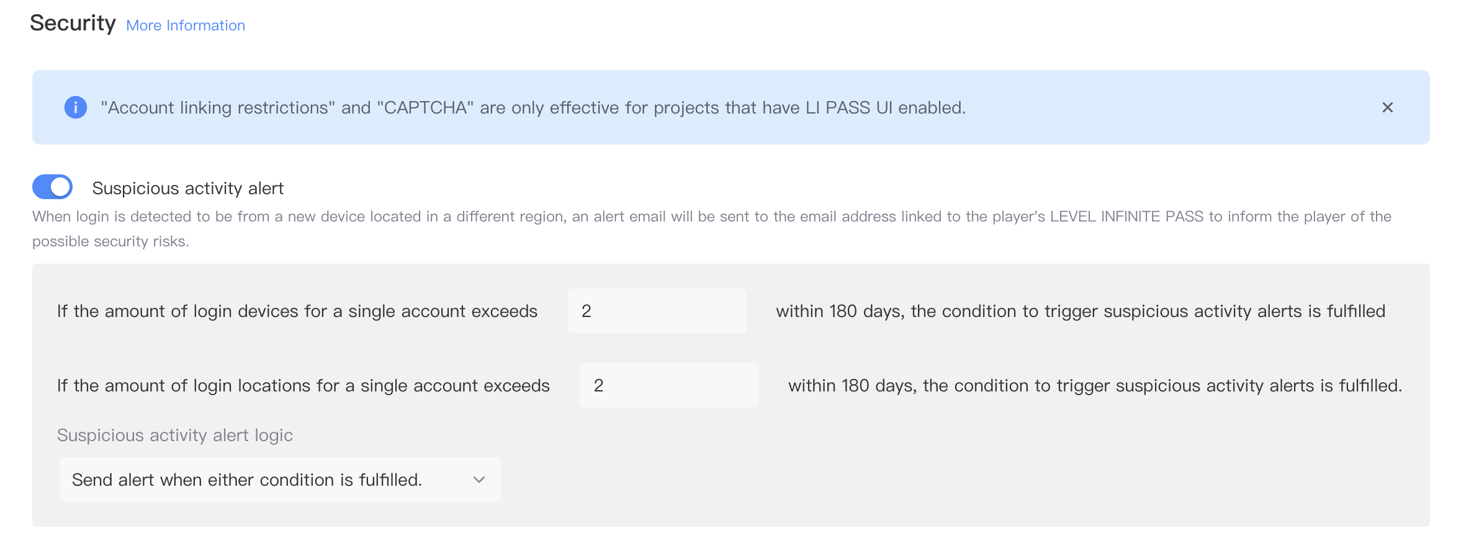The height and width of the screenshot is (536, 1461).
Task: Focus the login locations threshold field
Action: (668, 385)
